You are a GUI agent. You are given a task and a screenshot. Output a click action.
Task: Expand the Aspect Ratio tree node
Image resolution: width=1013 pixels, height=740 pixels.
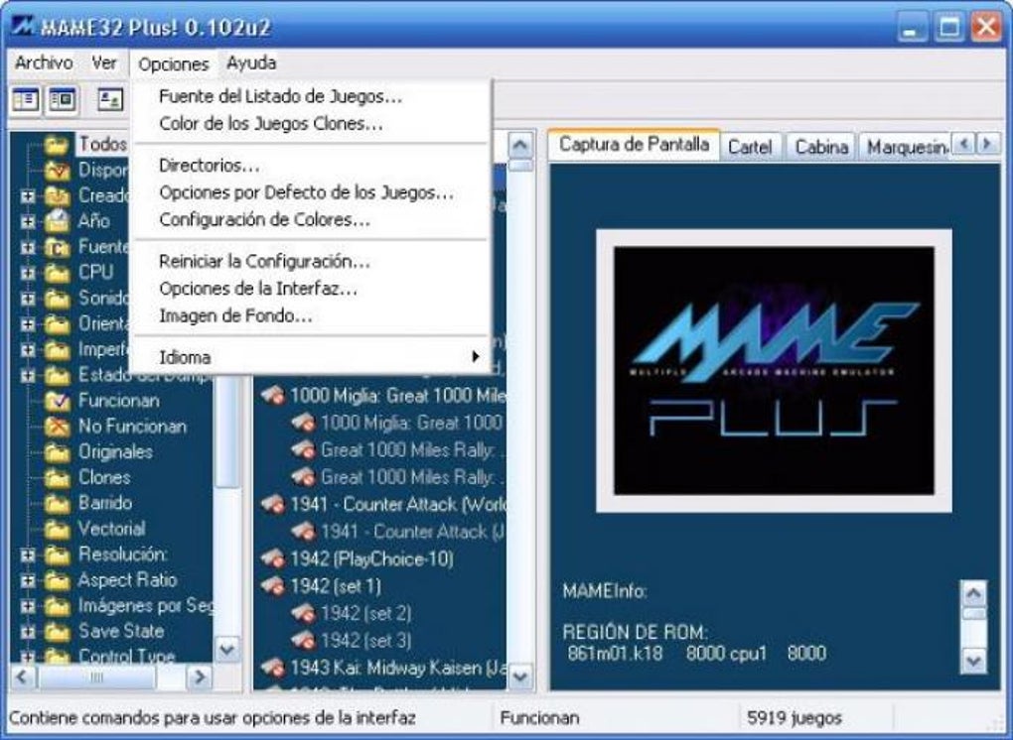point(28,580)
